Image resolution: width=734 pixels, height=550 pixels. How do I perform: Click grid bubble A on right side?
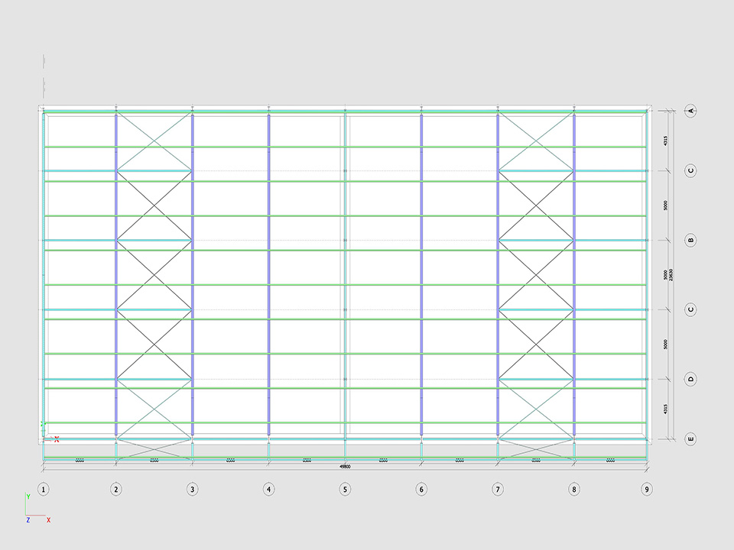690,111
